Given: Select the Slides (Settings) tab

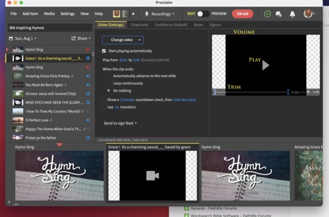Looking at the screenshot, I should tap(111, 25).
